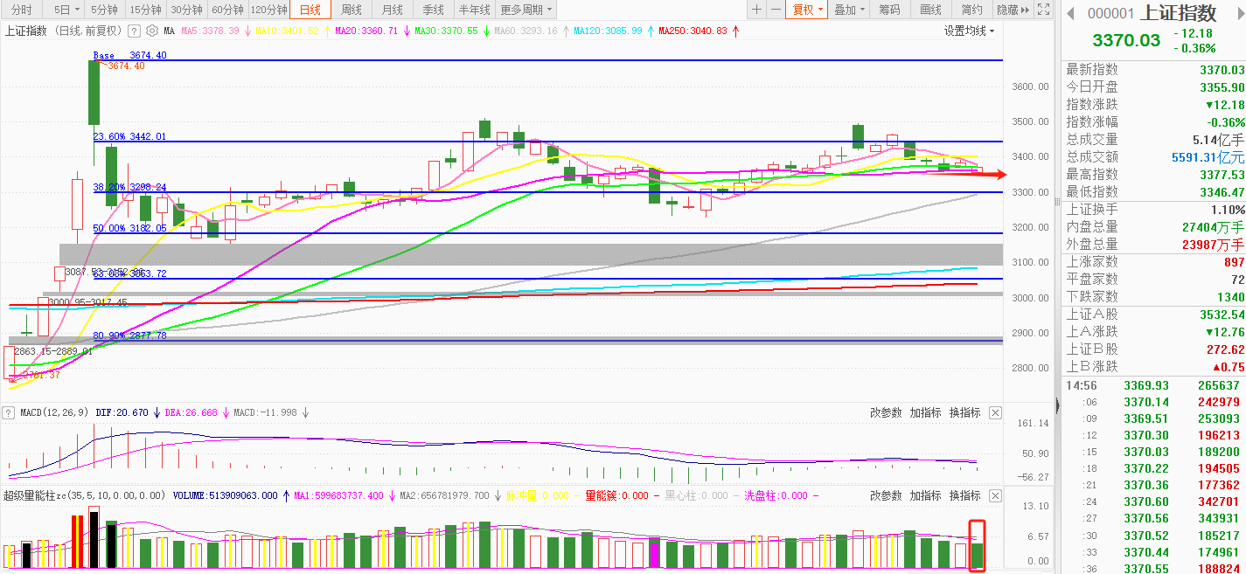Close the MACD indicator panel

click(995, 412)
